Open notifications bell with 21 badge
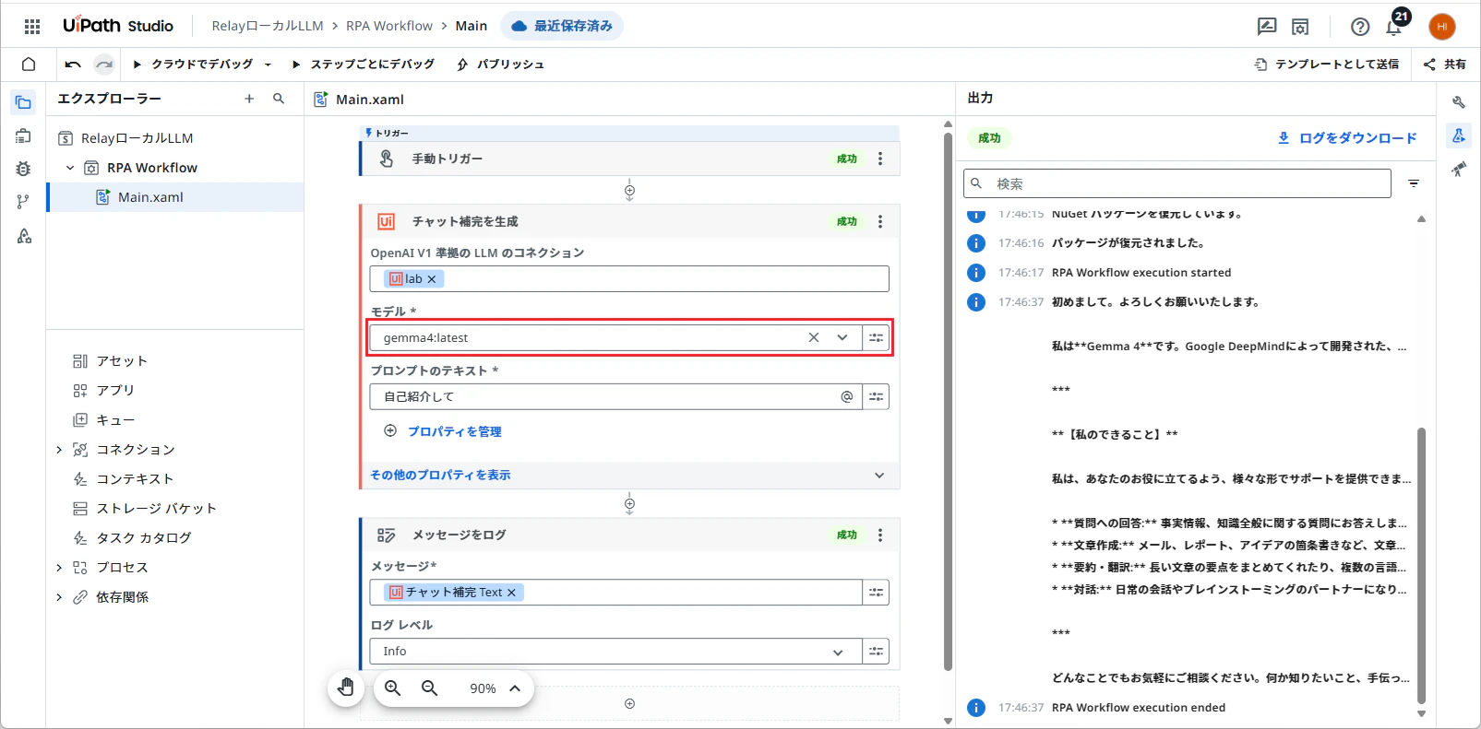 tap(1394, 27)
